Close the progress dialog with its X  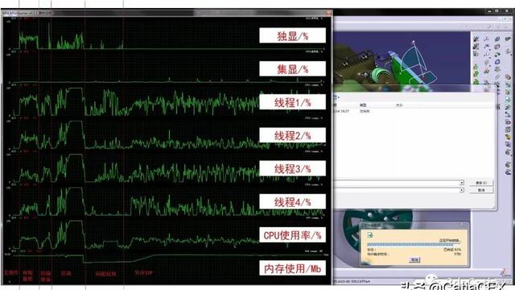click(461, 224)
